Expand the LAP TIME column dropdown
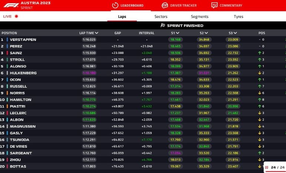 (x=97, y=33)
